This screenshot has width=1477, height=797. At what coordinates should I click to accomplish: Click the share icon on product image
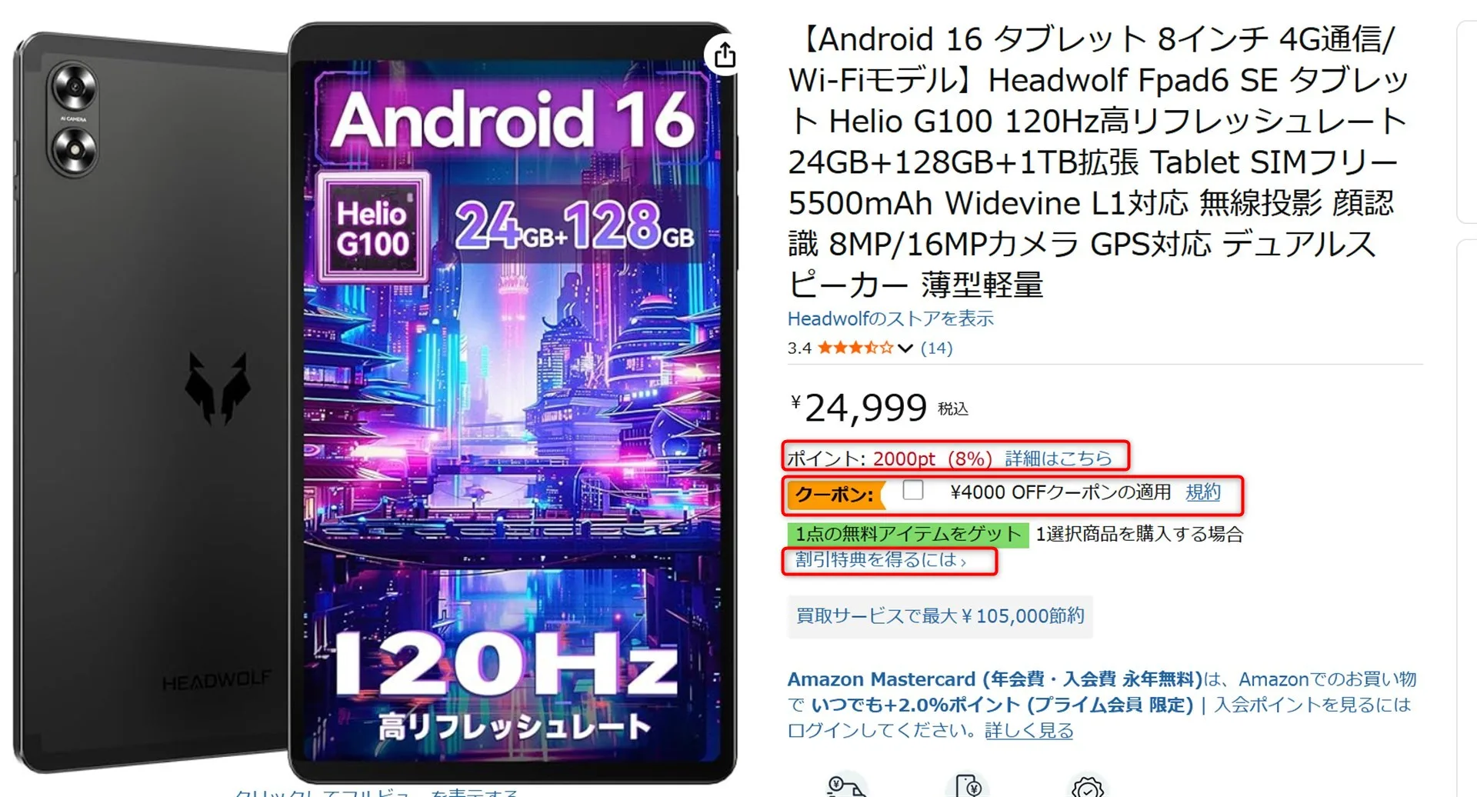pos(724,55)
